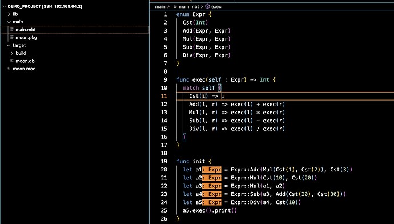Select 'main' breadcrumb segment
Viewport: 394px width, 224px height.
[x=160, y=6]
